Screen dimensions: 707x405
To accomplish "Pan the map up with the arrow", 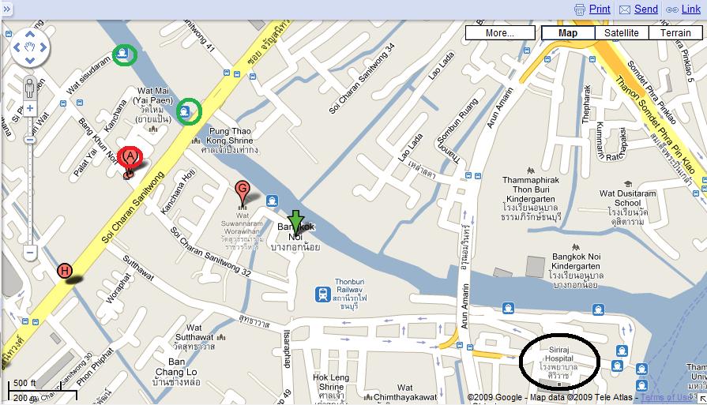I will [x=30, y=34].
